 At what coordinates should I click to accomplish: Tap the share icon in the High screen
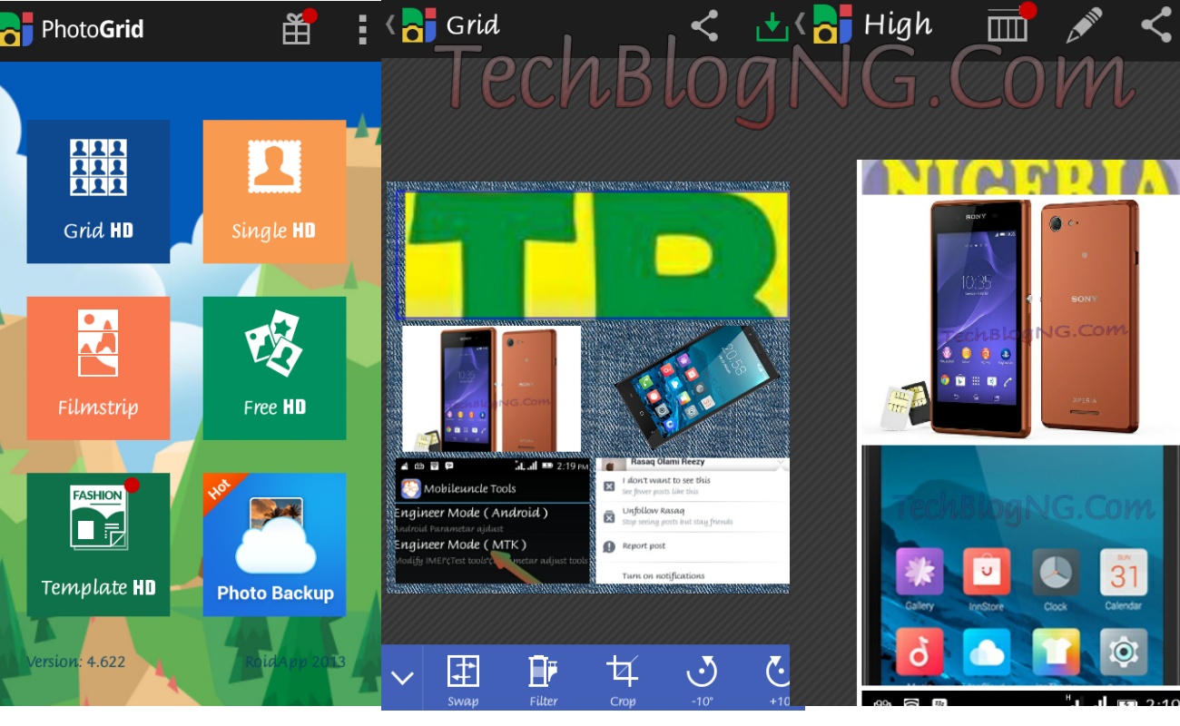1156,25
